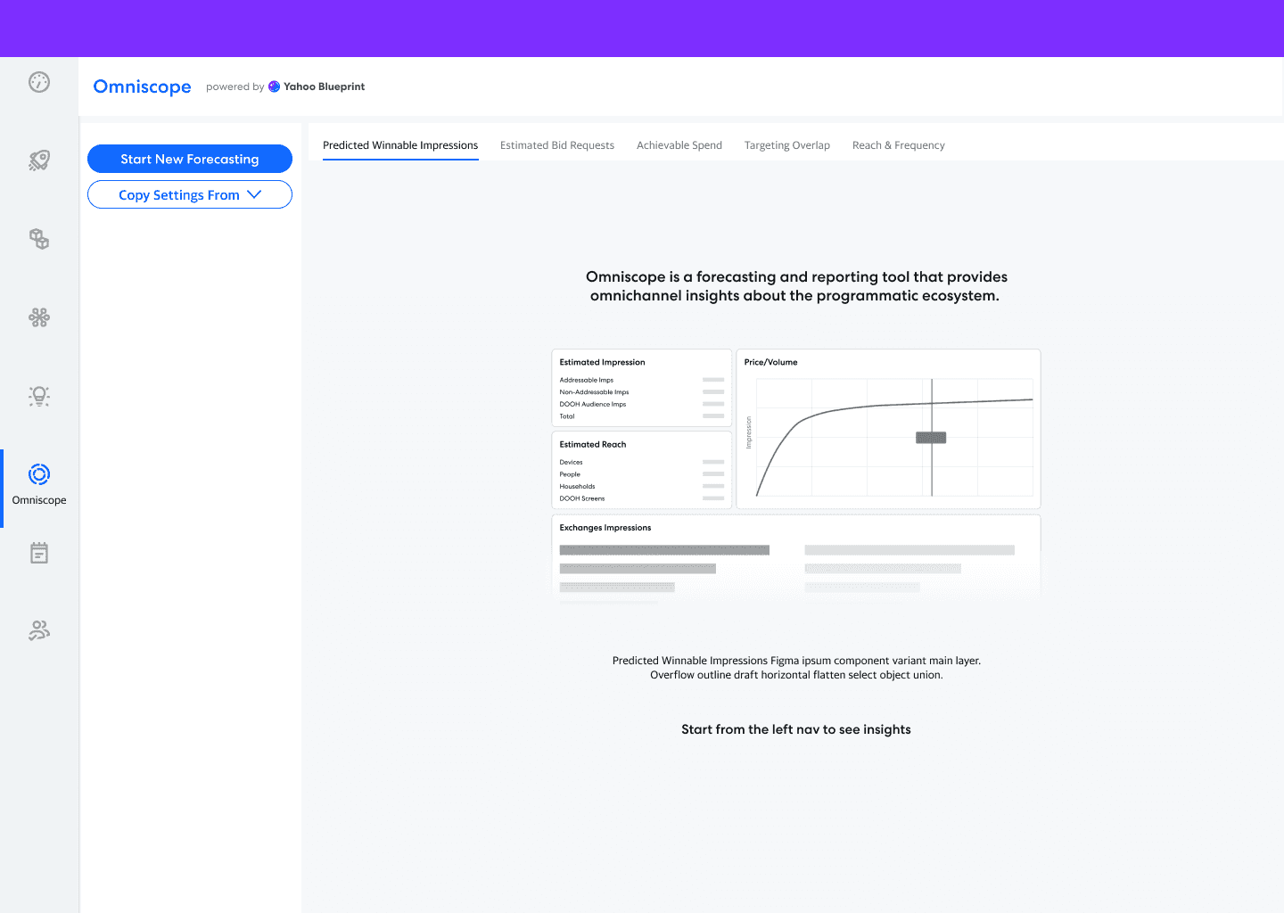The width and height of the screenshot is (1284, 913).
Task: Click the Omniscope title in header
Action: tap(142, 86)
